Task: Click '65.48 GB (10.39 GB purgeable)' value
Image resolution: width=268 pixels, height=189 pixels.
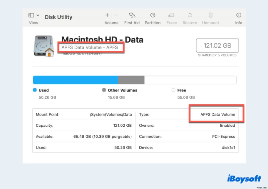Action: click(103, 136)
